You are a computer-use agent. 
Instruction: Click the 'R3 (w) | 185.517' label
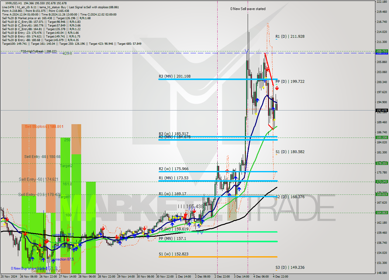point(174,134)
